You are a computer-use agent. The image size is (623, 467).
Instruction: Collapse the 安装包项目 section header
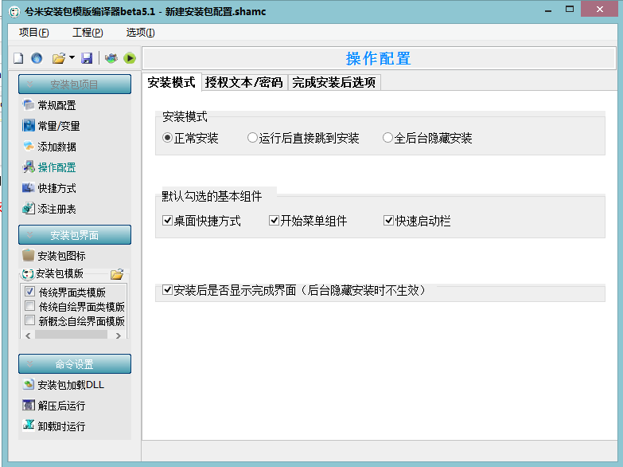pyautogui.click(x=75, y=84)
